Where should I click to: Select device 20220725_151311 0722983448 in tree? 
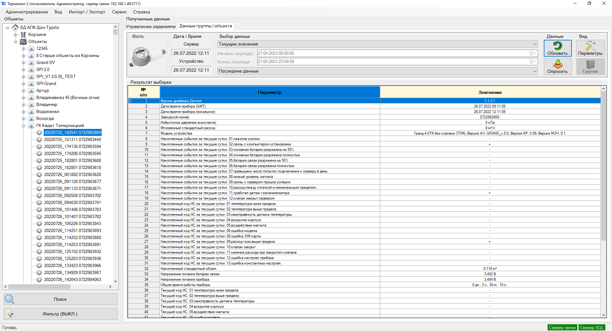point(72,139)
